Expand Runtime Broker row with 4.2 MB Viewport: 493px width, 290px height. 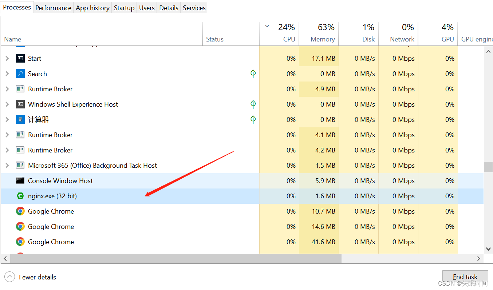(x=7, y=150)
